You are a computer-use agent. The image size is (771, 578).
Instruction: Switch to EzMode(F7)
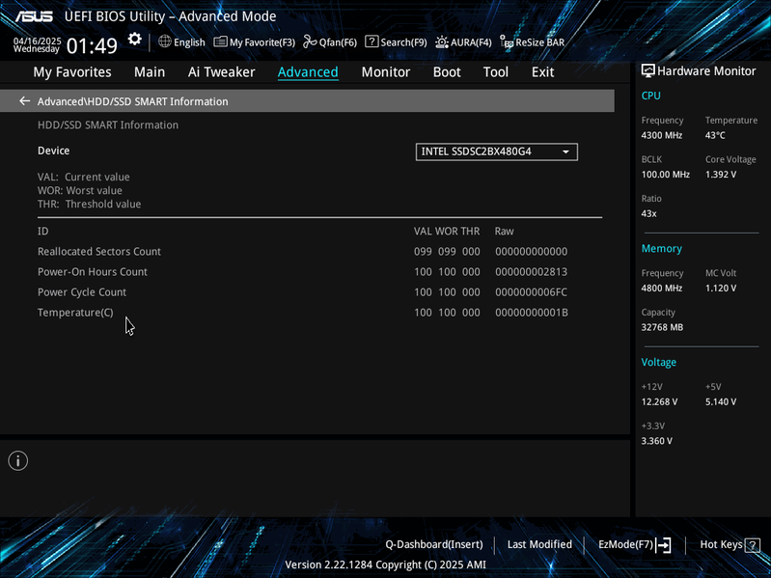625,544
